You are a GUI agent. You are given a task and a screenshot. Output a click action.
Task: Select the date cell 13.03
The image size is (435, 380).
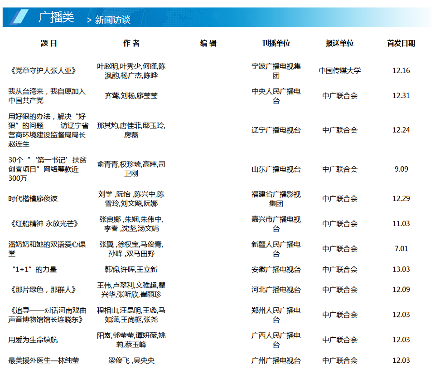click(x=401, y=270)
